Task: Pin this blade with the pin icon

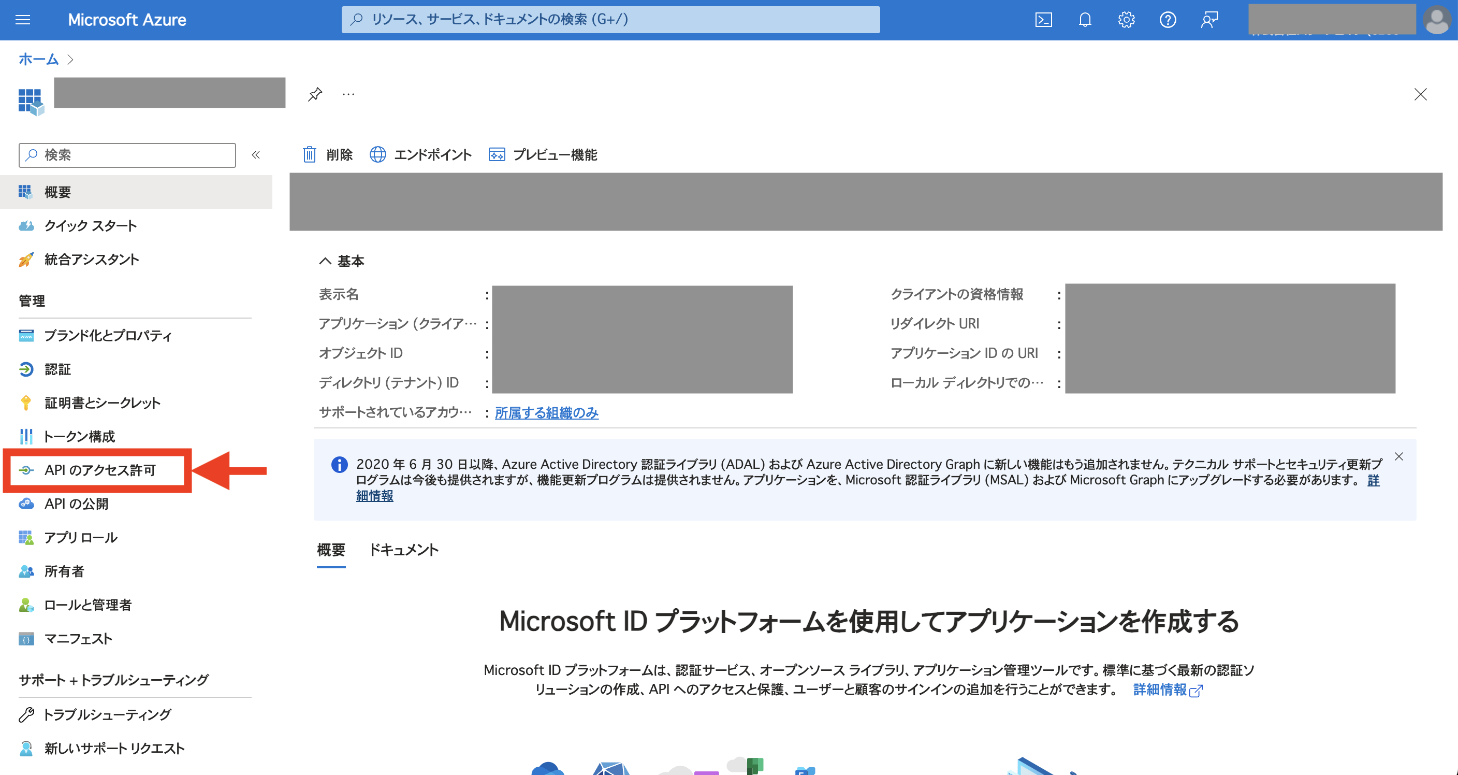Action: click(x=315, y=94)
